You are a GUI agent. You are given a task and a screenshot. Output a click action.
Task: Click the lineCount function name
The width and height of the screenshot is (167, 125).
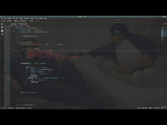click(x=27, y=105)
